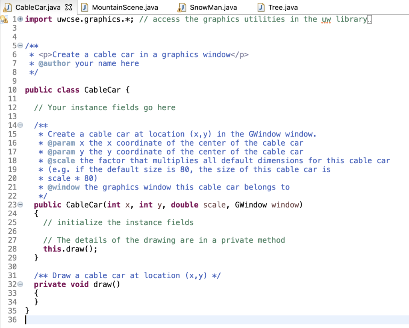Collapse the constructor Javadoc starting at line 14
Viewport: 409px width, 328px height.
point(20,125)
